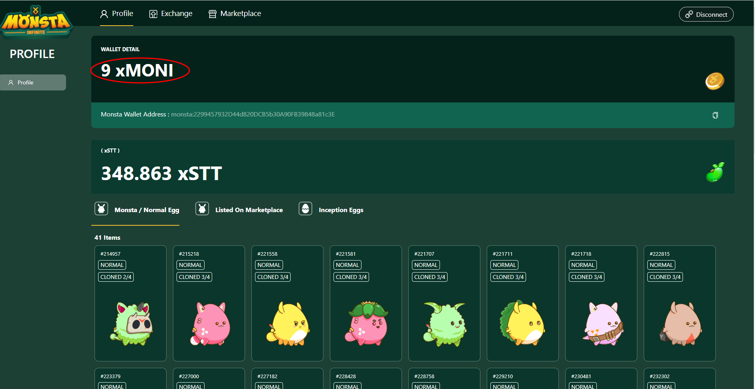Open Monsta #214957 image
Screen dimensions: 755x389
pos(132,323)
